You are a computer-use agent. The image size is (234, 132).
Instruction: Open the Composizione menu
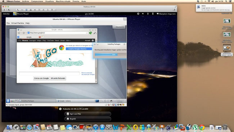click(x=37, y=1)
